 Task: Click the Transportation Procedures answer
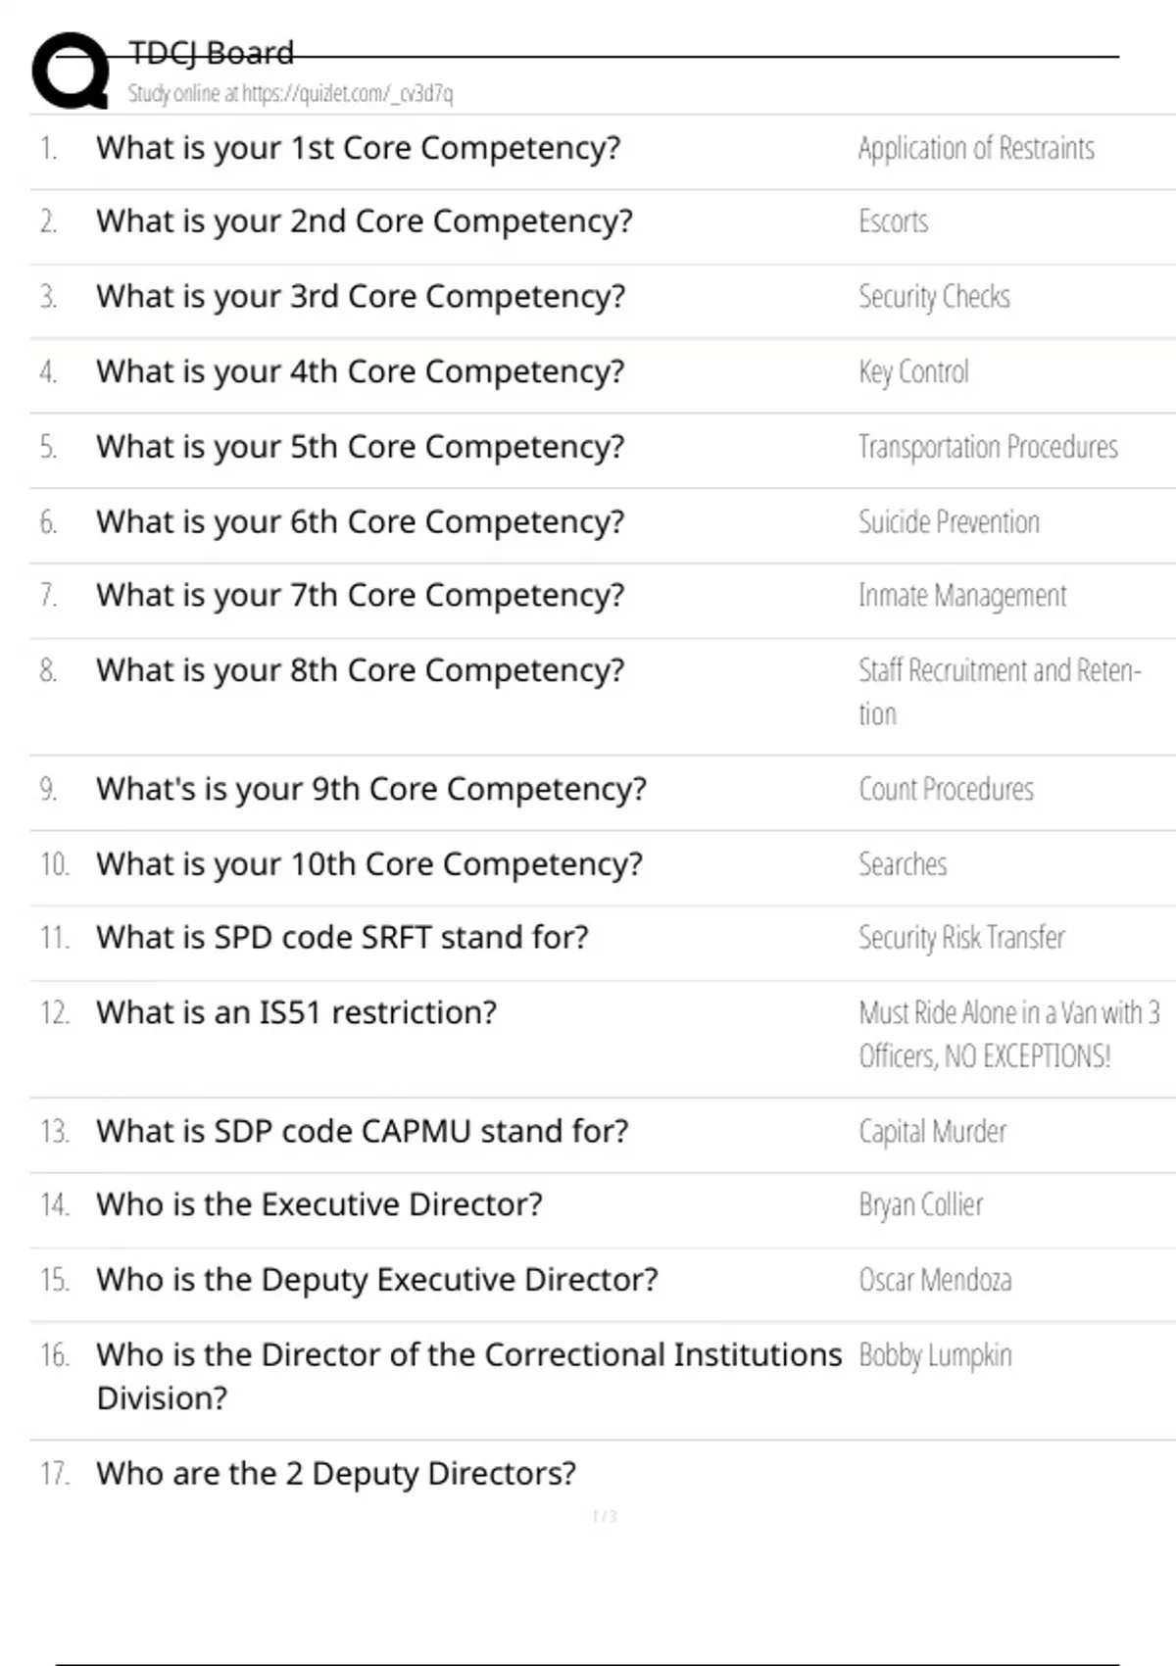click(x=988, y=447)
